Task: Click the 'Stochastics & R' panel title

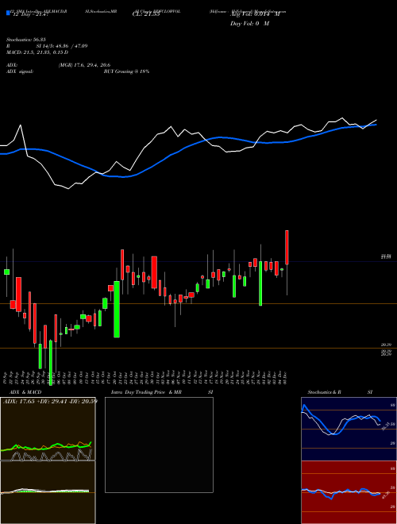Action: pos(324,392)
